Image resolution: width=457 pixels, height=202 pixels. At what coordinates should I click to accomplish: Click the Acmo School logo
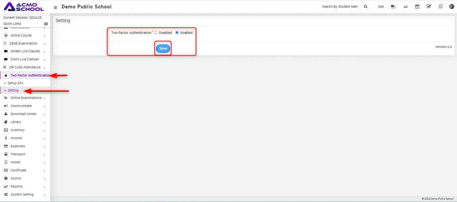24,7
